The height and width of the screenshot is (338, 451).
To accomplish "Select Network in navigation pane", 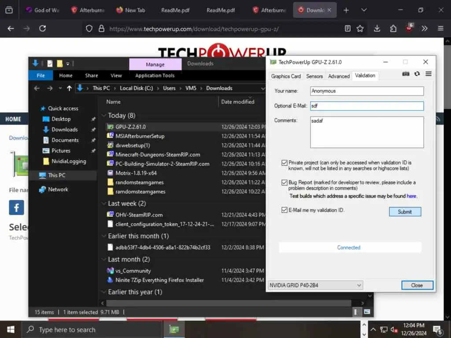I will 58,189.
